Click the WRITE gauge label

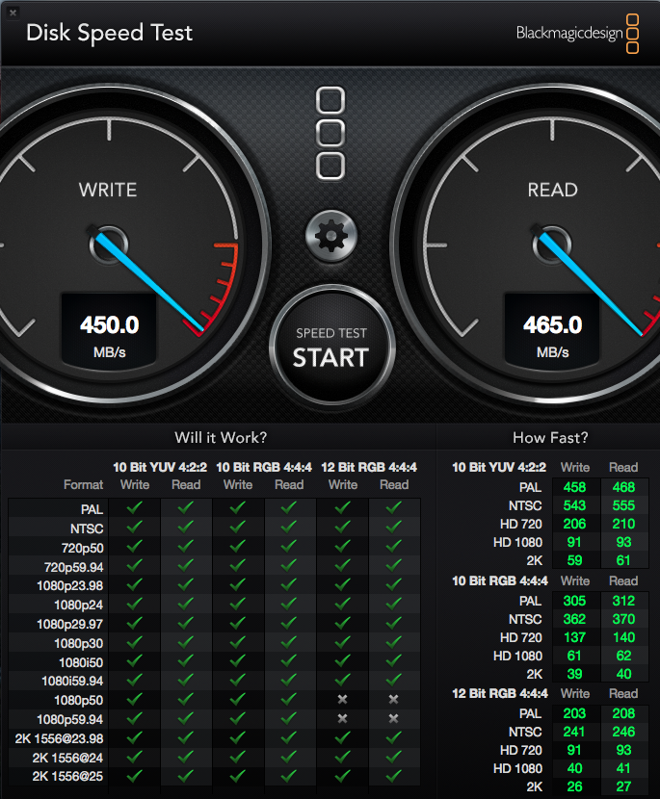point(108,190)
